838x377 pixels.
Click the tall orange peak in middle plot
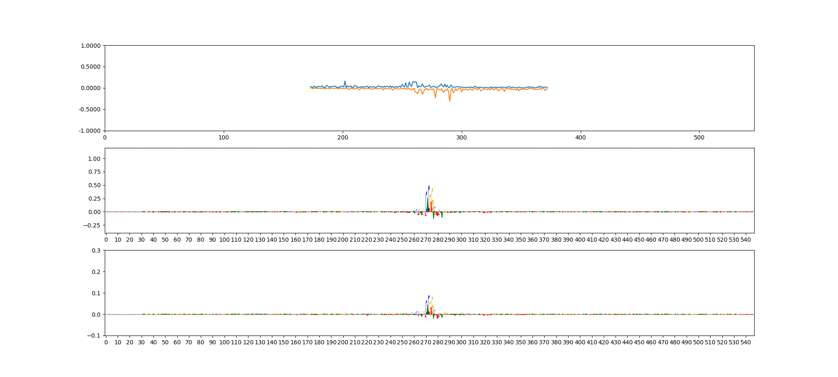point(432,189)
